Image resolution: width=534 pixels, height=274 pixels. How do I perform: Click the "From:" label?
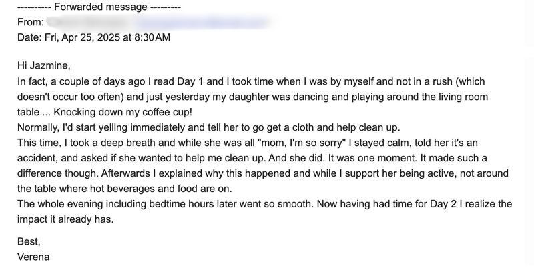pyautogui.click(x=31, y=23)
